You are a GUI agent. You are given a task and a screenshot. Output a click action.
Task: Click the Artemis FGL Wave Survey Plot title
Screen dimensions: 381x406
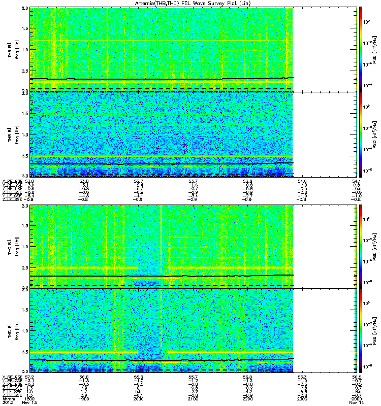(193, 4)
